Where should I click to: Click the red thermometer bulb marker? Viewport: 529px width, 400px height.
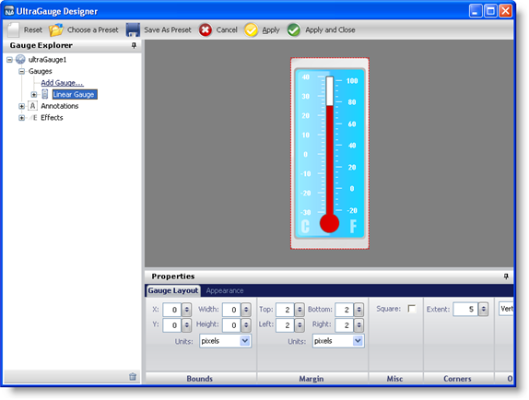(x=329, y=223)
